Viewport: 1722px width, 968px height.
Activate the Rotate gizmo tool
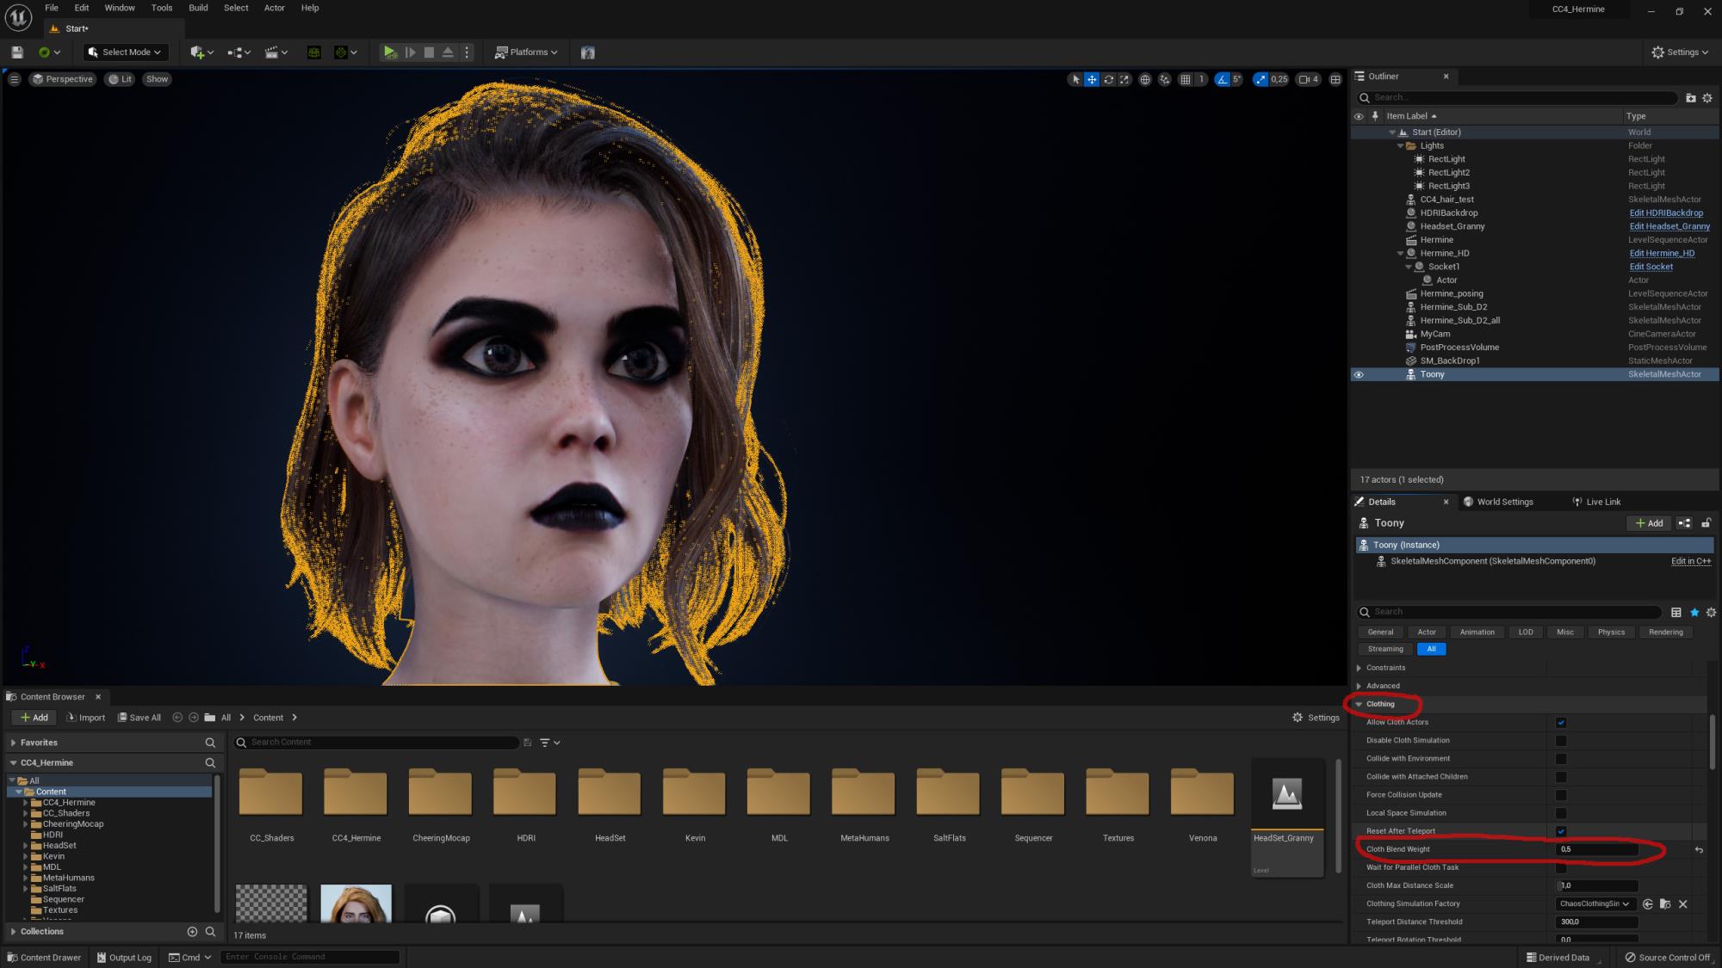coord(1108,79)
